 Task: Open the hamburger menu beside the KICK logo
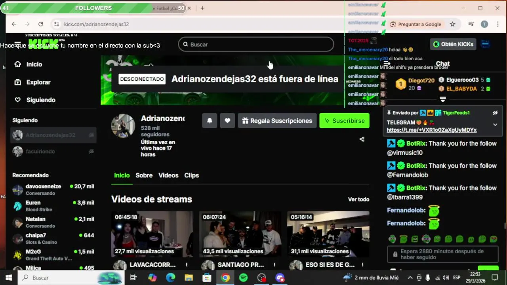[17, 44]
